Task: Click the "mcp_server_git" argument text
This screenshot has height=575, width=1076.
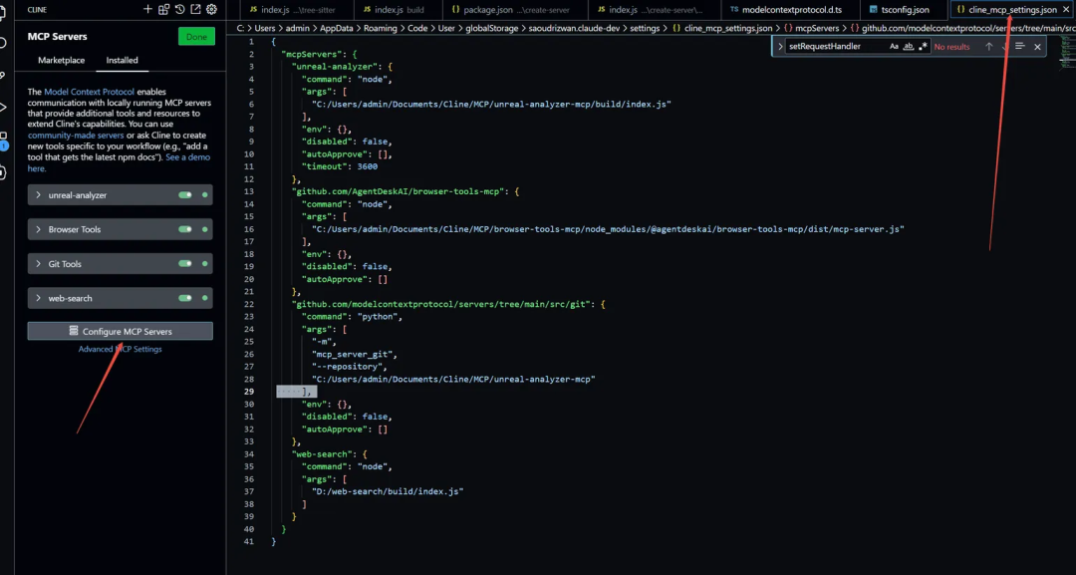Action: (354, 354)
